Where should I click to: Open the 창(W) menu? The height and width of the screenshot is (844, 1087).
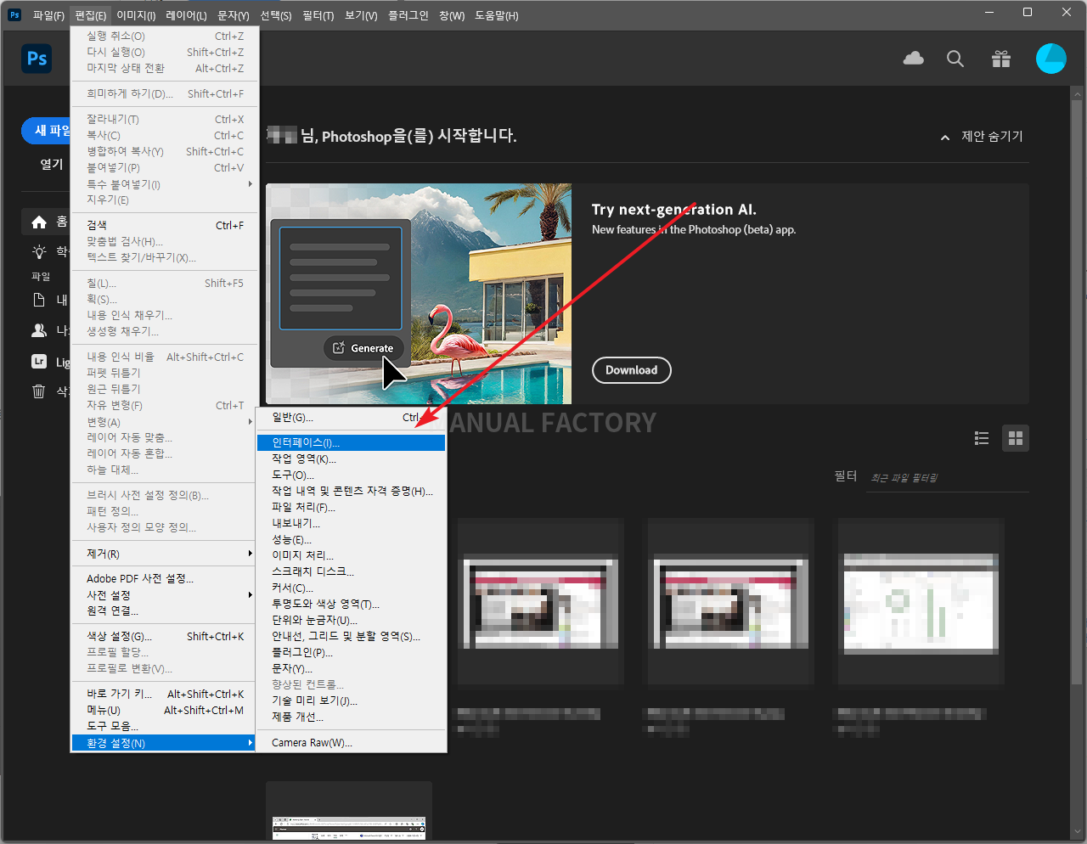(x=452, y=15)
